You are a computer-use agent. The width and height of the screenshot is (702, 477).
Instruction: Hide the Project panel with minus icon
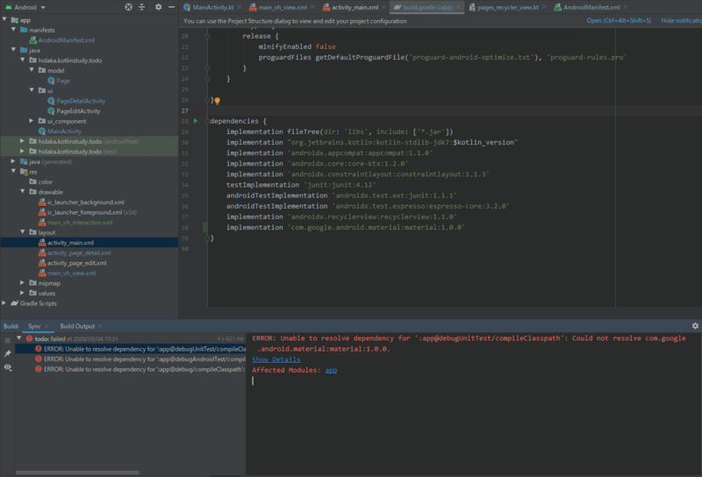[x=171, y=7]
